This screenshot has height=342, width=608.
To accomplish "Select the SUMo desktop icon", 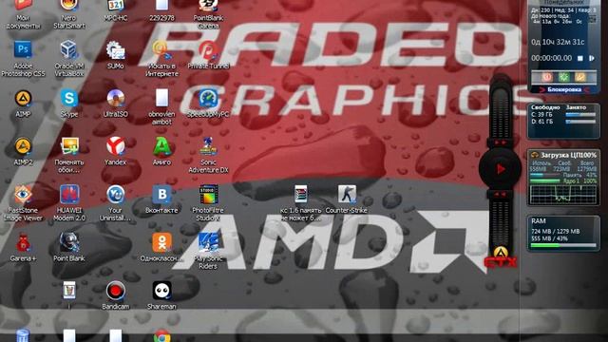I will 116,50.
